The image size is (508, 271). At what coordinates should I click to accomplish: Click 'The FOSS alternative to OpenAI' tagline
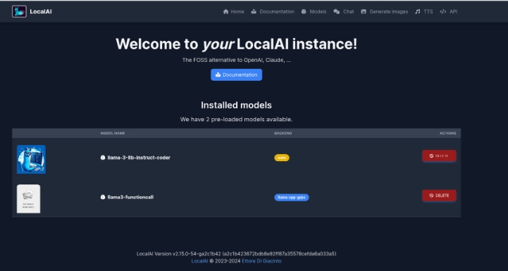(236, 60)
